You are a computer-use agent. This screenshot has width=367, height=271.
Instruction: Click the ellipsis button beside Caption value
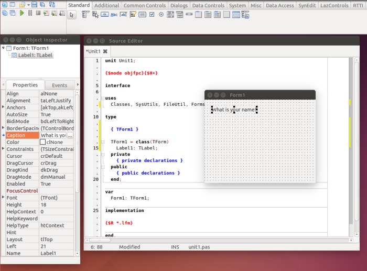(70, 135)
